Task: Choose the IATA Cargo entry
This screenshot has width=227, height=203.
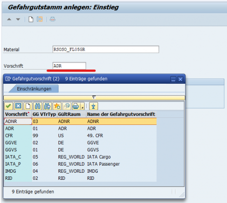Action: 81,157
